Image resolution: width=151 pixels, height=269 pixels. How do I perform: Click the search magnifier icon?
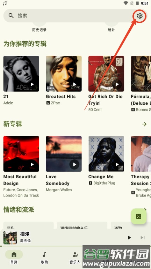pos(11,16)
